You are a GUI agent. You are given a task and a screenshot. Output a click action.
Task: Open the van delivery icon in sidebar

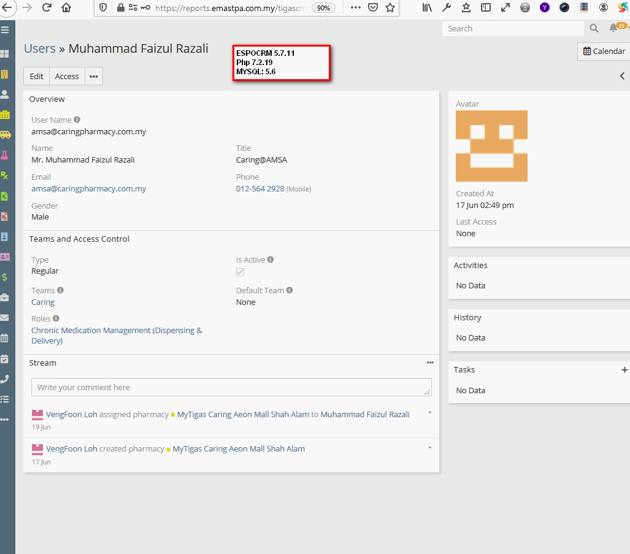point(5,135)
